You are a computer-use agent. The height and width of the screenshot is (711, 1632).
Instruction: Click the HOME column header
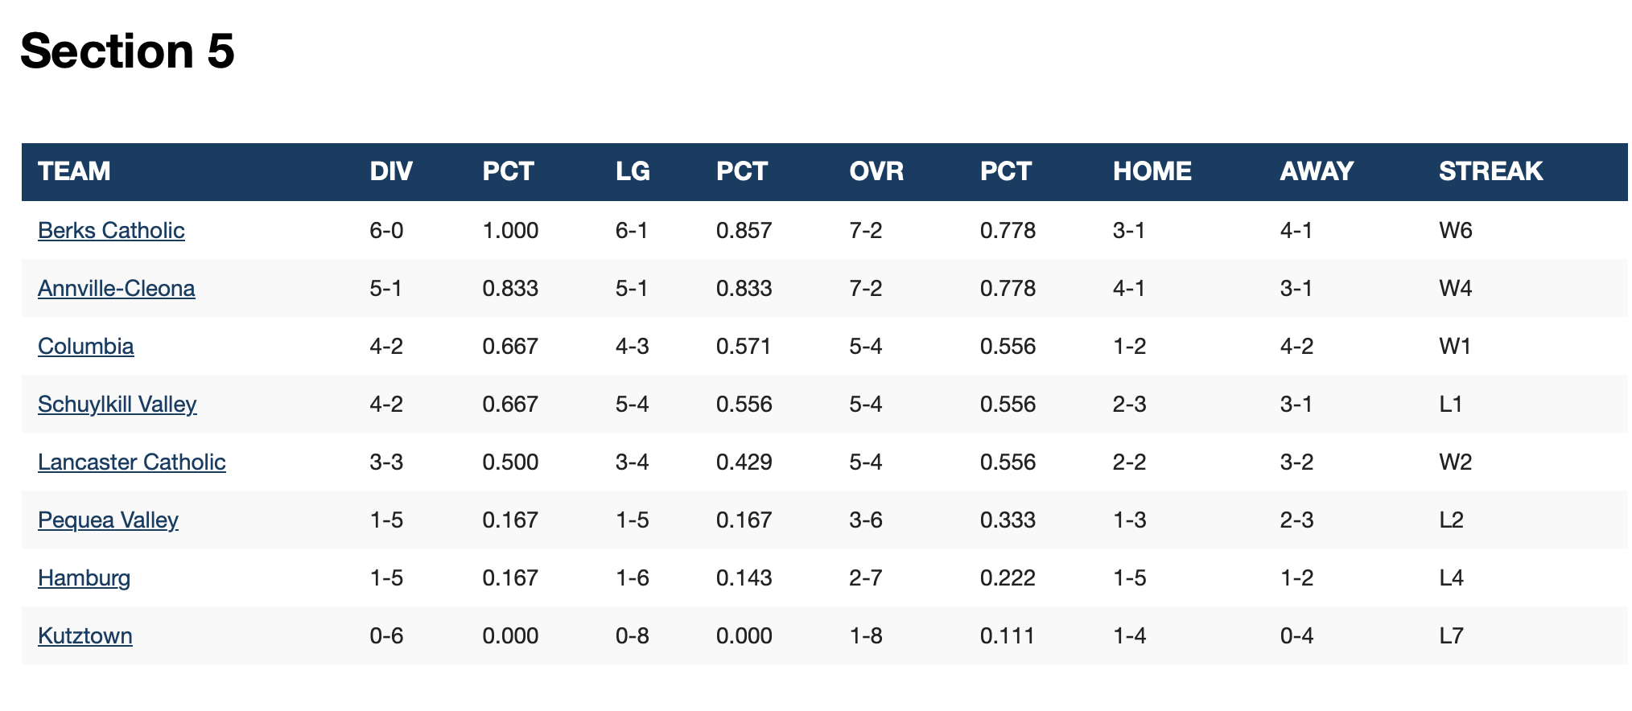[1152, 171]
